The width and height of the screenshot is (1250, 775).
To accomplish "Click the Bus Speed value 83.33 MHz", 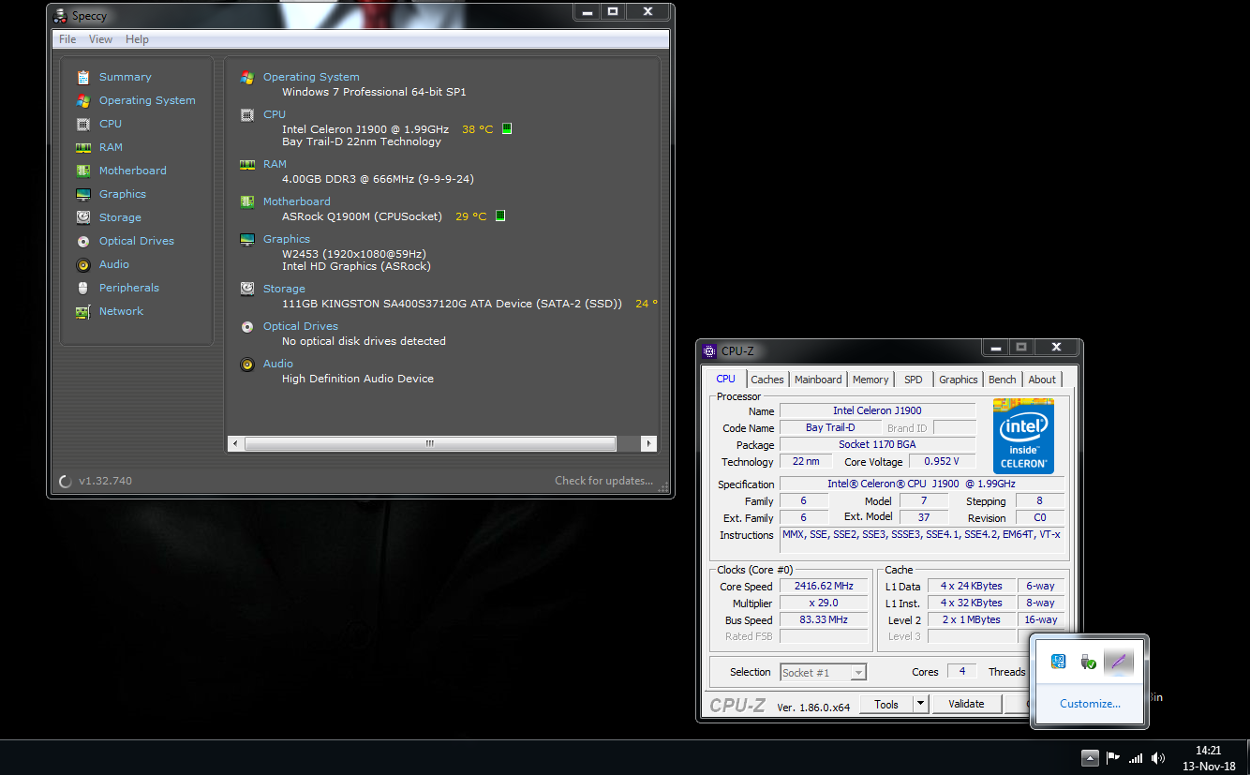I will [825, 619].
